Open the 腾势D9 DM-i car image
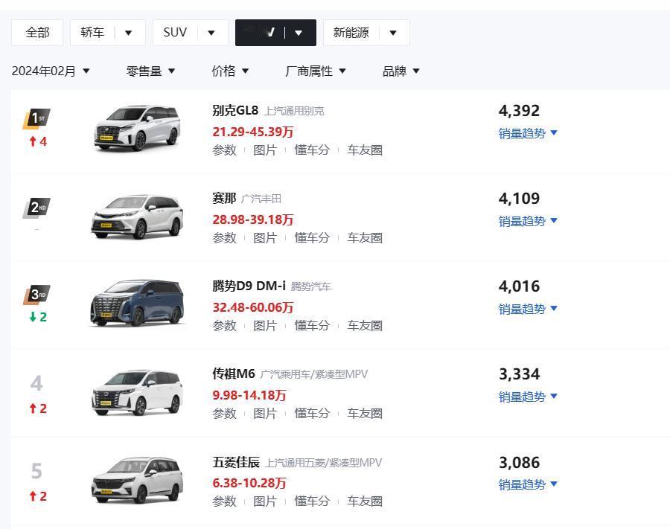This screenshot has height=529, width=670. click(137, 303)
